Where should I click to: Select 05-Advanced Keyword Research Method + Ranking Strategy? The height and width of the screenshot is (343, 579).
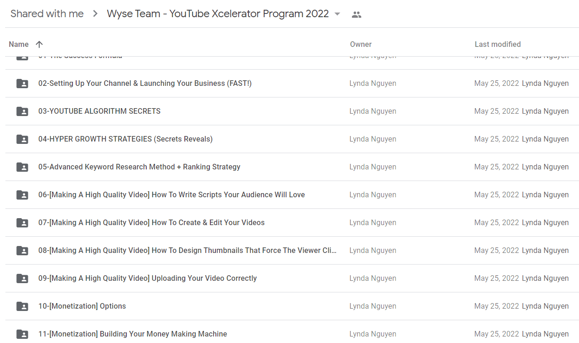tap(139, 167)
